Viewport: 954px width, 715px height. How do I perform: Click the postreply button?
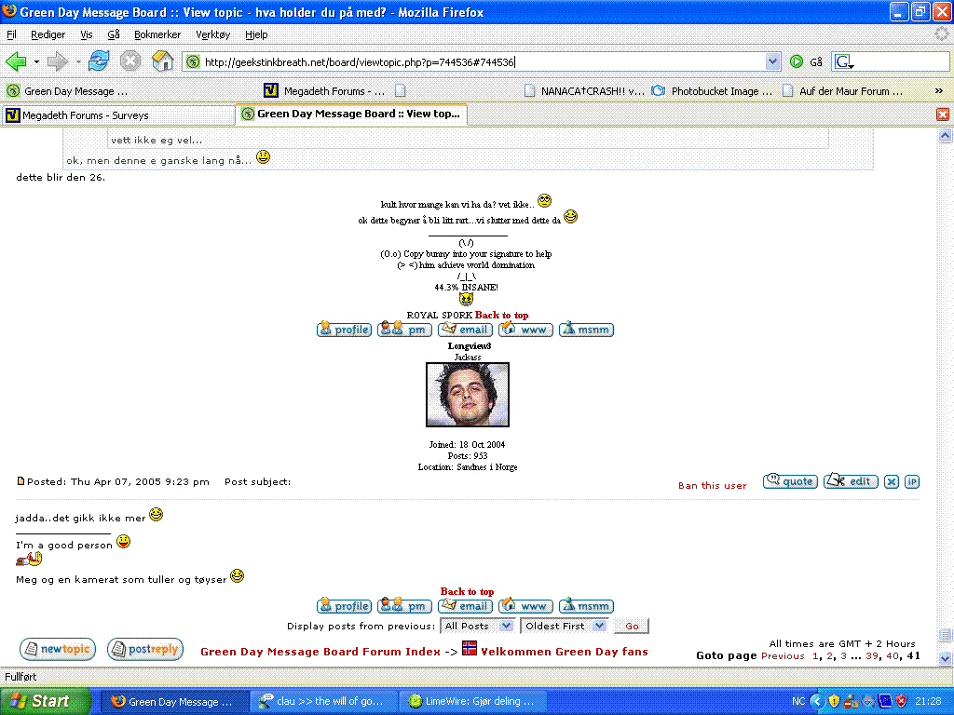145,649
